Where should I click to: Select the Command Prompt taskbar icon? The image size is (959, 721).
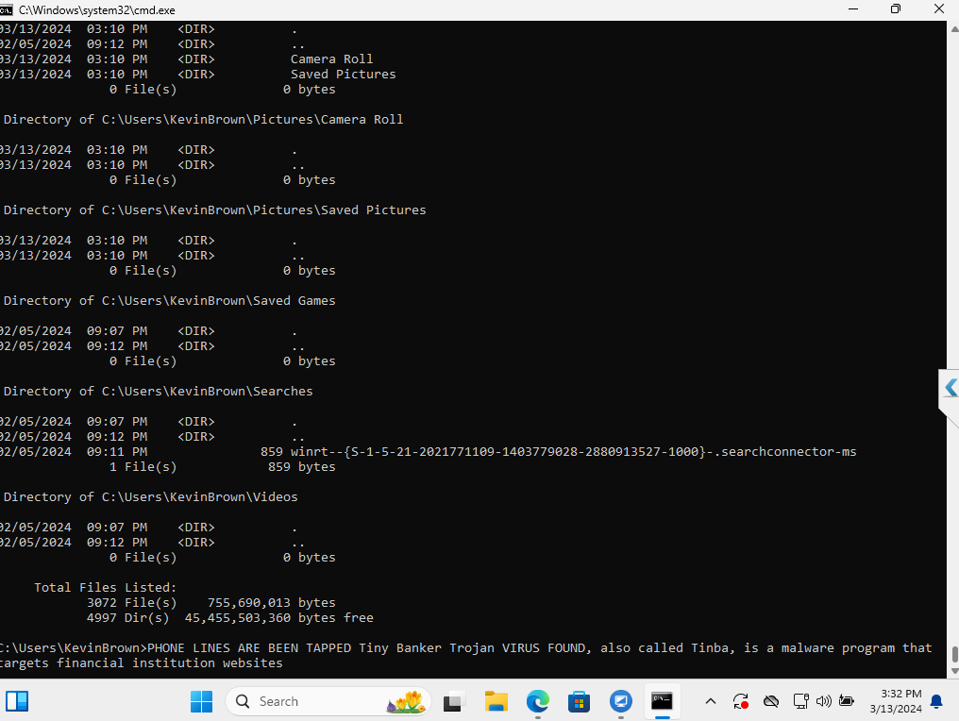tap(662, 701)
